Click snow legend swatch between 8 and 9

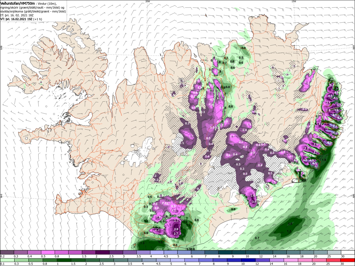225,252
